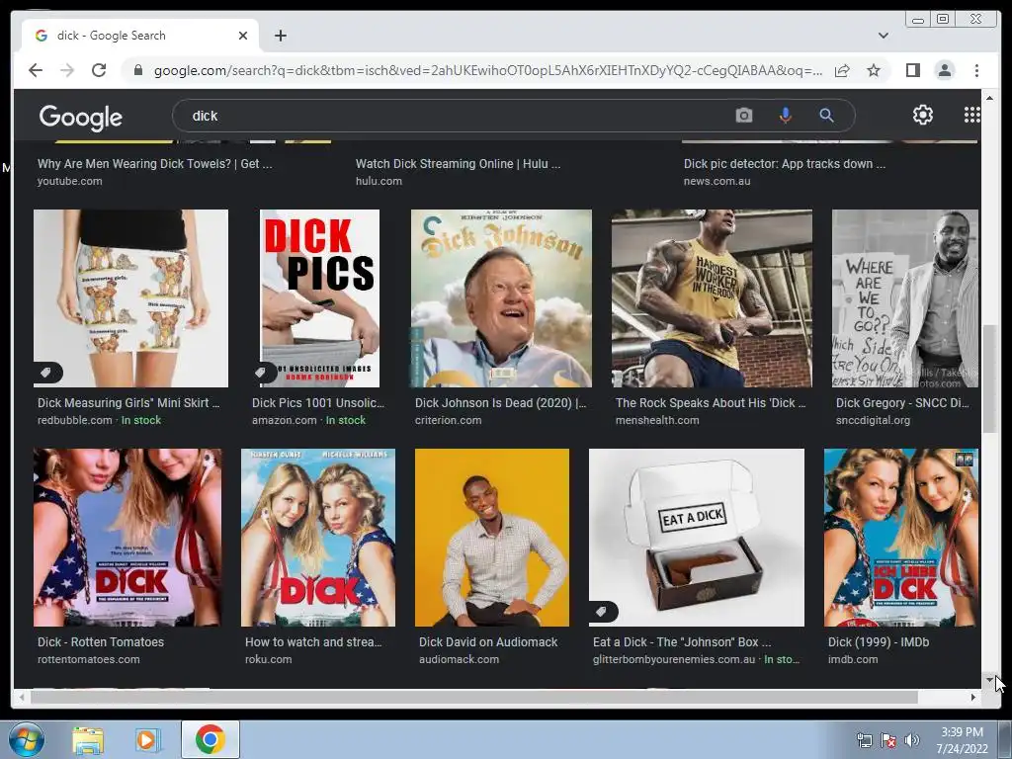Launch media player from taskbar
Screen dimensions: 1012x759
click(147, 740)
